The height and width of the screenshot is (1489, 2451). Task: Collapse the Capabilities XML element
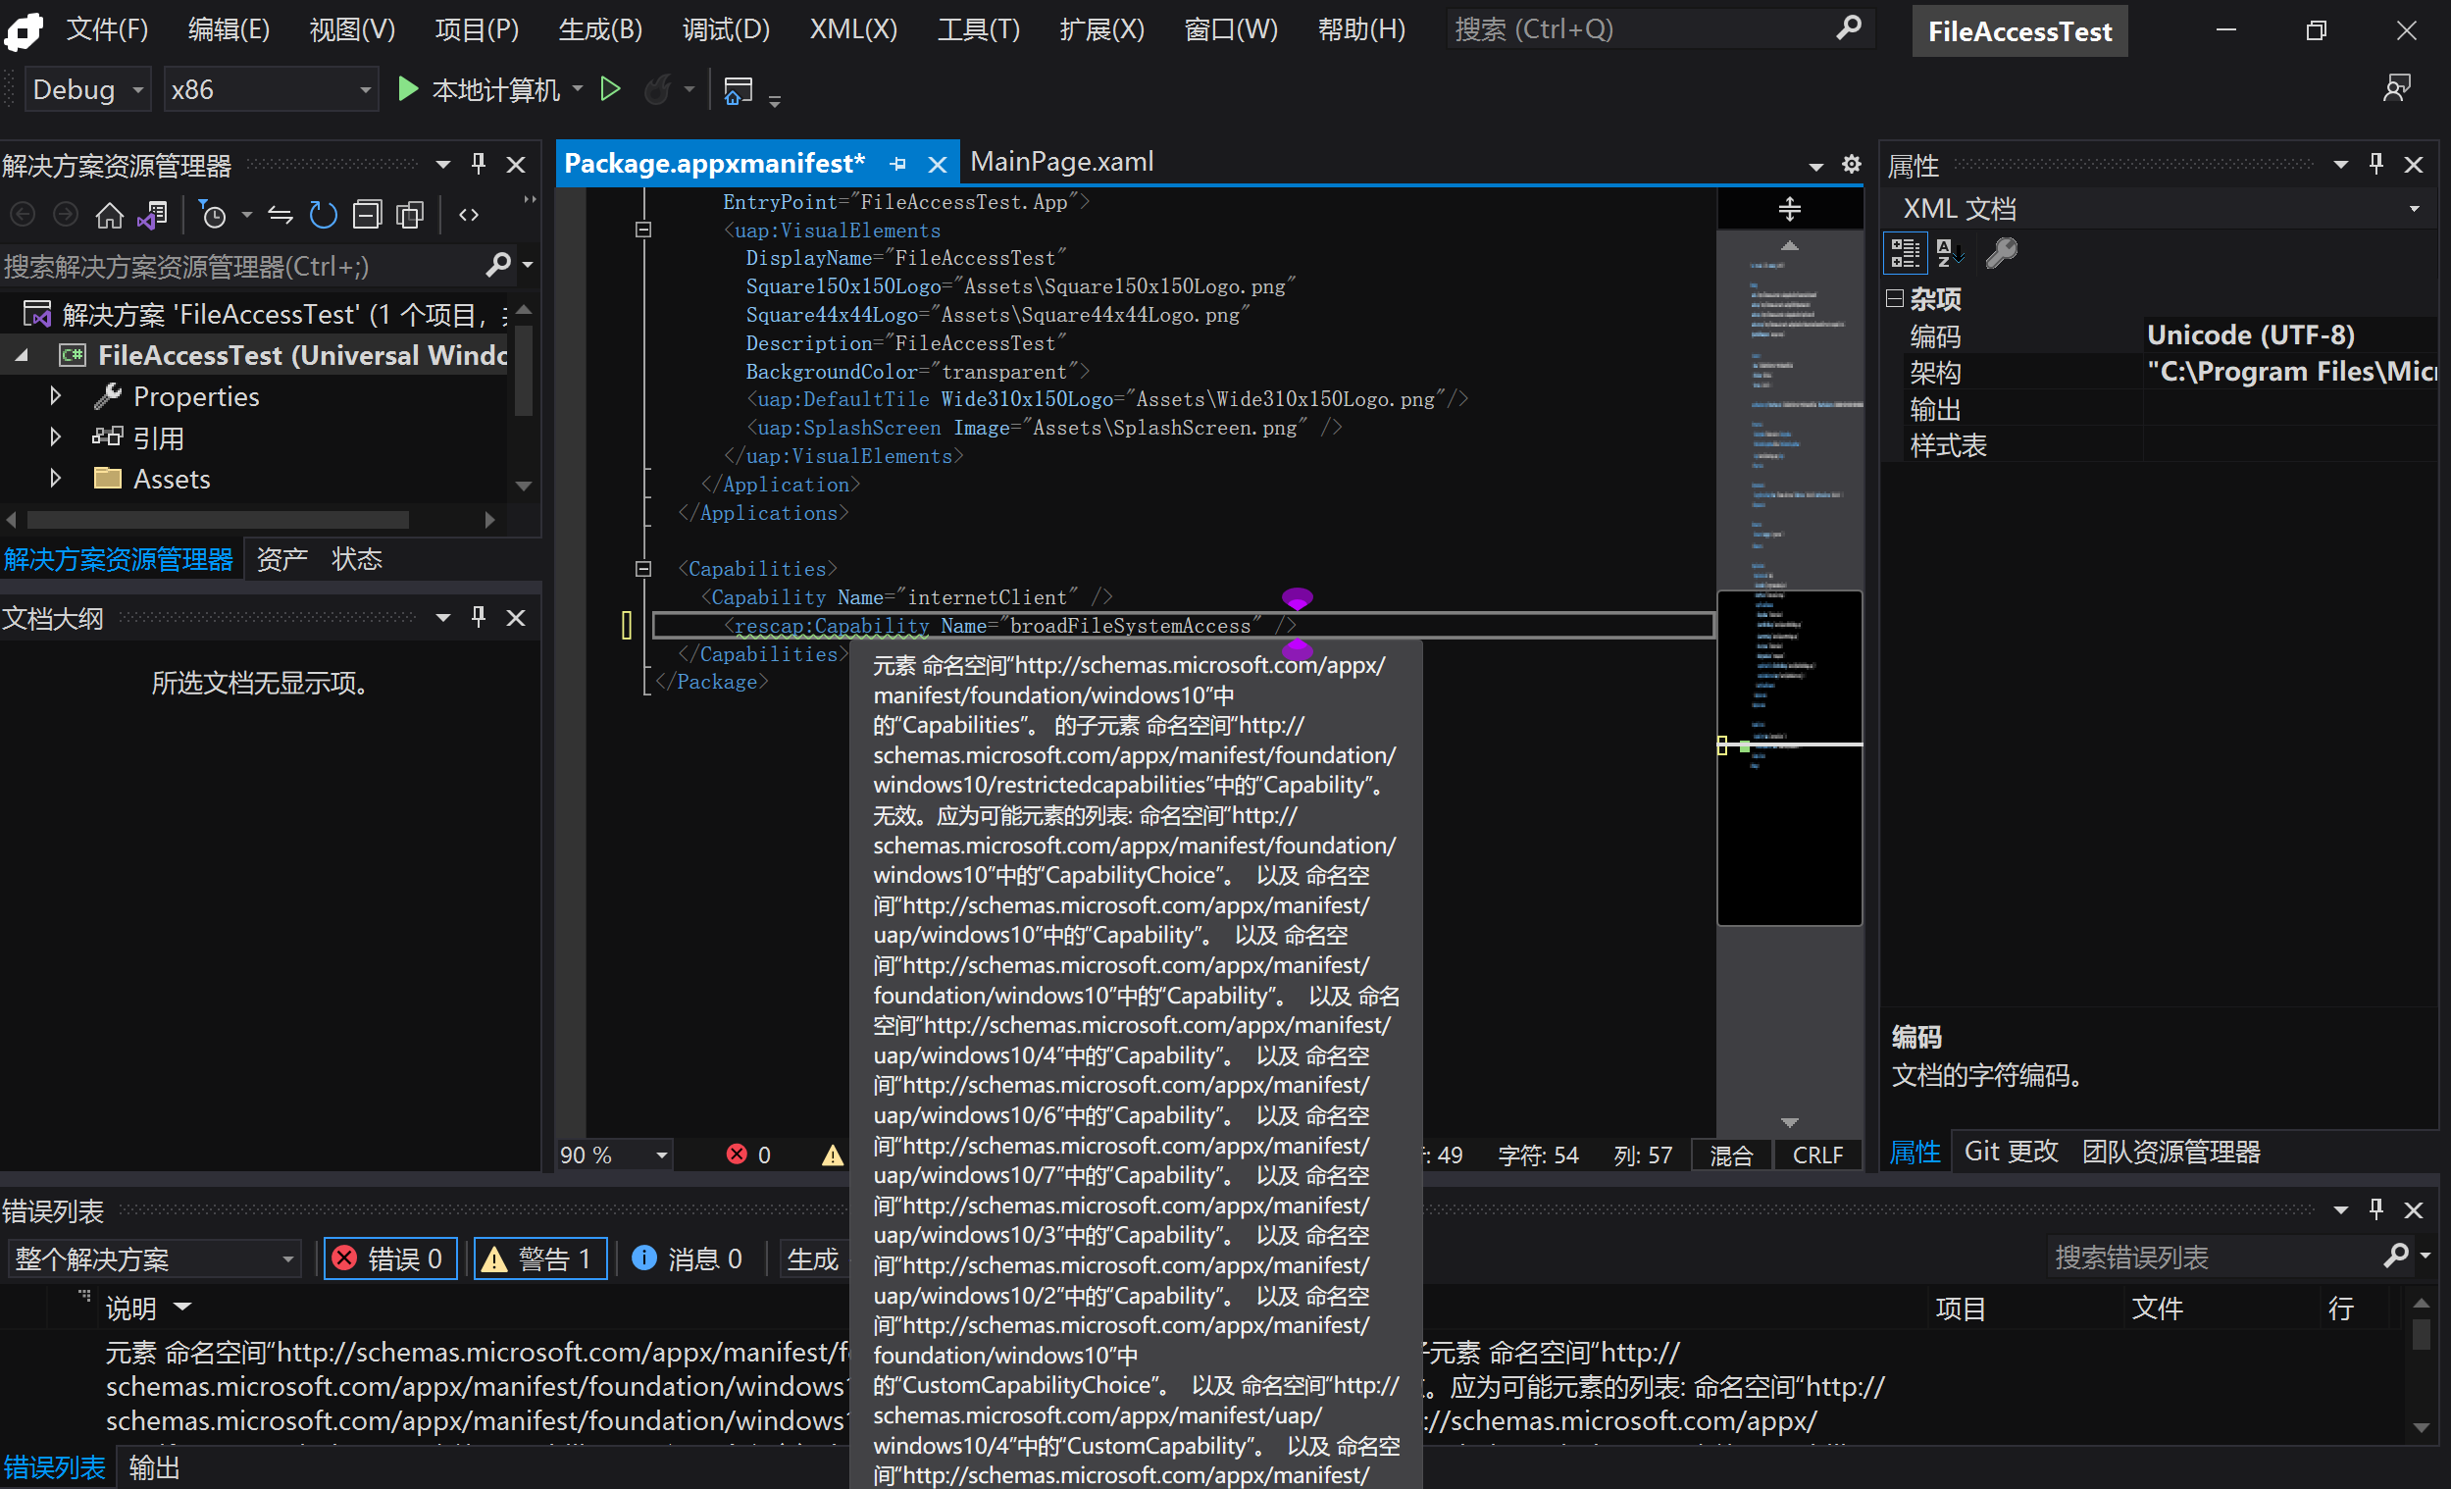tap(643, 569)
